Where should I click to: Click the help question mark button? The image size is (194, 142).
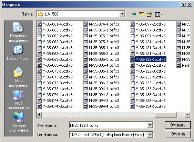point(183,4)
